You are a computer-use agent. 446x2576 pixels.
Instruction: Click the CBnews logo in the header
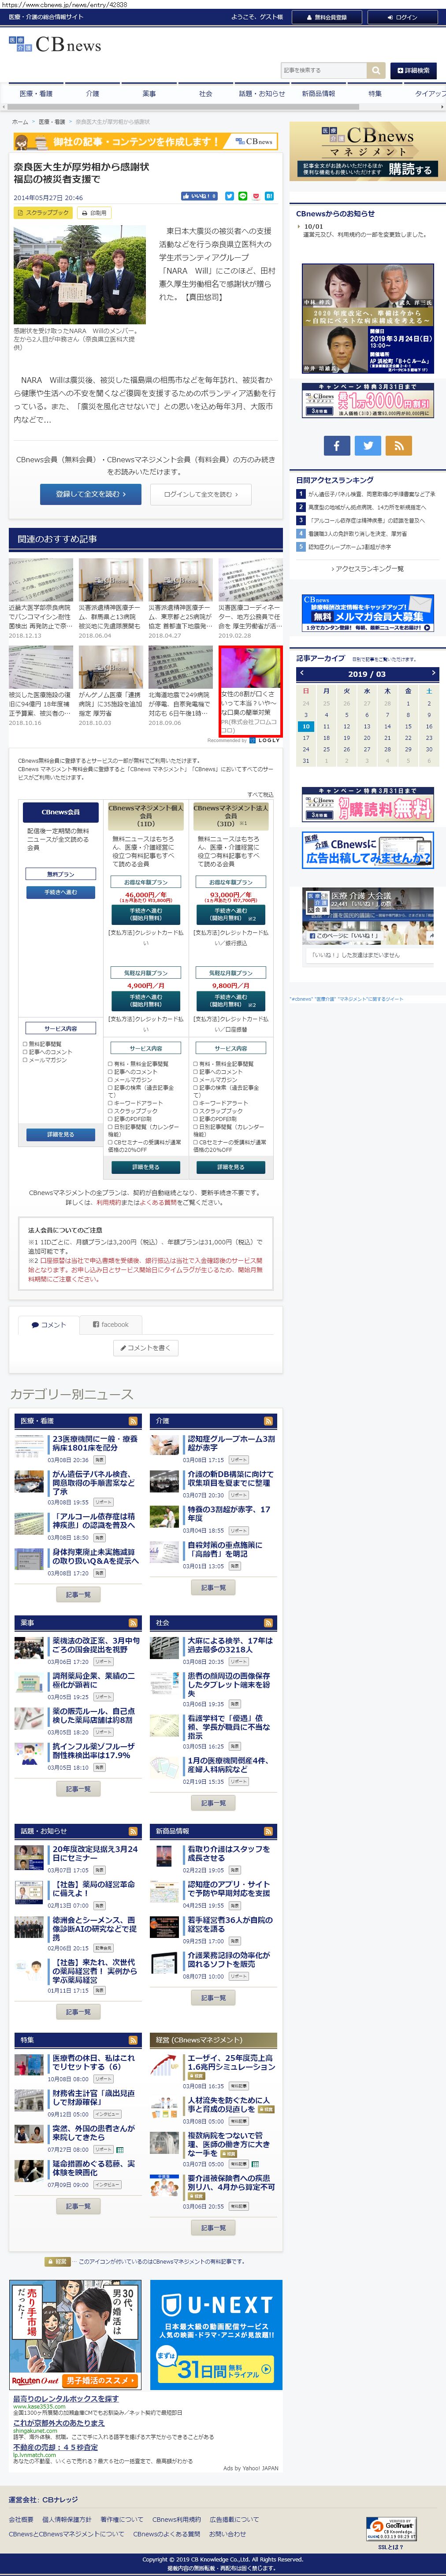point(55,44)
